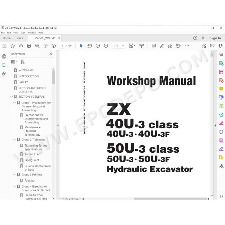Collapse Group 3 Painting bookmark
The image size is (225, 225).
pos(14,175)
